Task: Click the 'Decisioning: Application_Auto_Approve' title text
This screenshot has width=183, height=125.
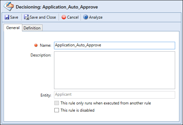Action: [57, 7]
